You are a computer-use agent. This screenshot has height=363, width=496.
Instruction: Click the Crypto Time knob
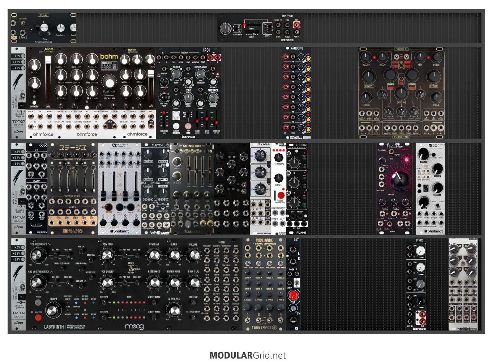point(45,27)
